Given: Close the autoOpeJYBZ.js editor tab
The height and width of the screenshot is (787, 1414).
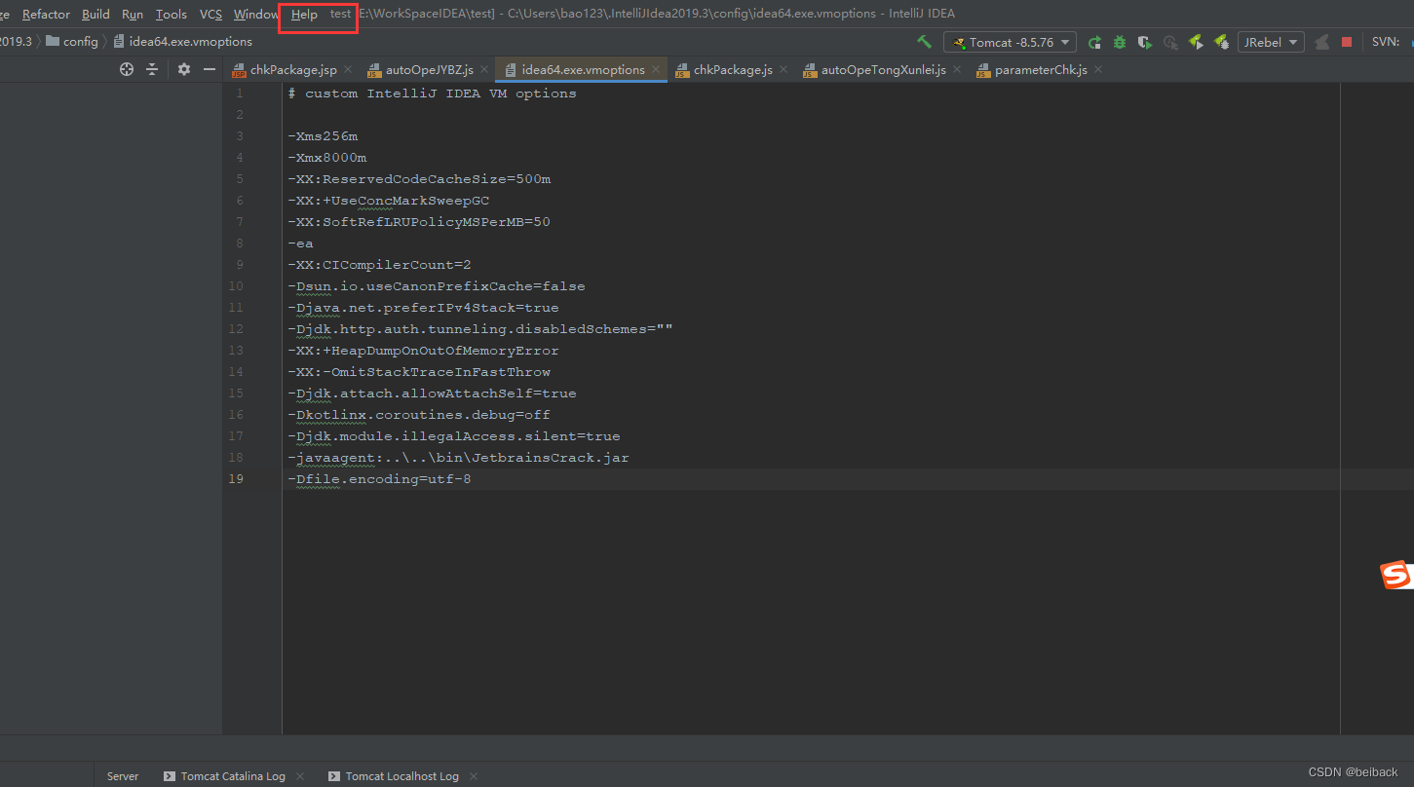Looking at the screenshot, I should tap(485, 70).
